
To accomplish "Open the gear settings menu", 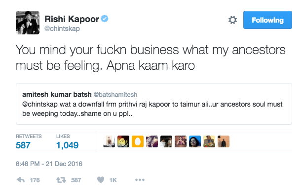I will pyautogui.click(x=232, y=20).
